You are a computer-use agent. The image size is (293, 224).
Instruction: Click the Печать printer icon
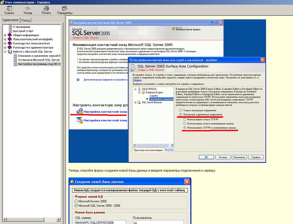point(46,8)
